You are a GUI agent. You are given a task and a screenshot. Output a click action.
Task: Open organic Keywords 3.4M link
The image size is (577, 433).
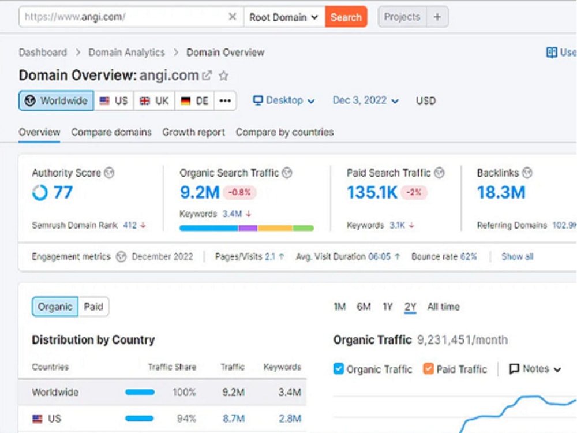232,214
